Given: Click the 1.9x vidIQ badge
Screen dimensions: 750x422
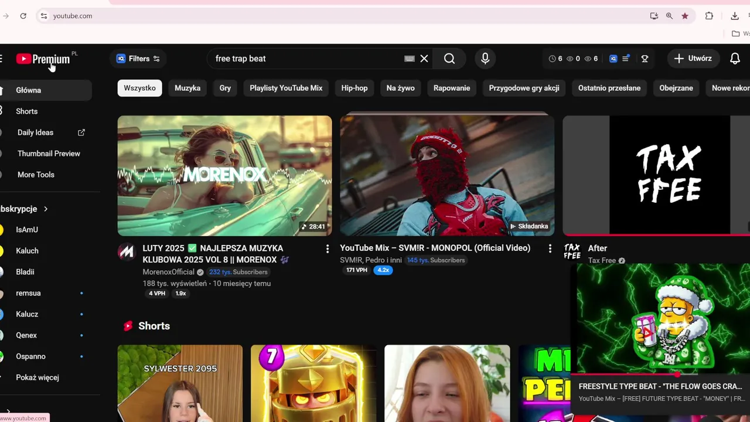Looking at the screenshot, I should point(180,294).
